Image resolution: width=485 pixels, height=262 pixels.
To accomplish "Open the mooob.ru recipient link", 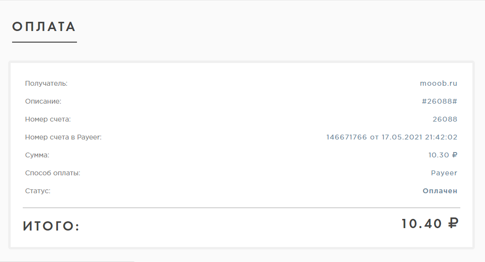I will (438, 83).
